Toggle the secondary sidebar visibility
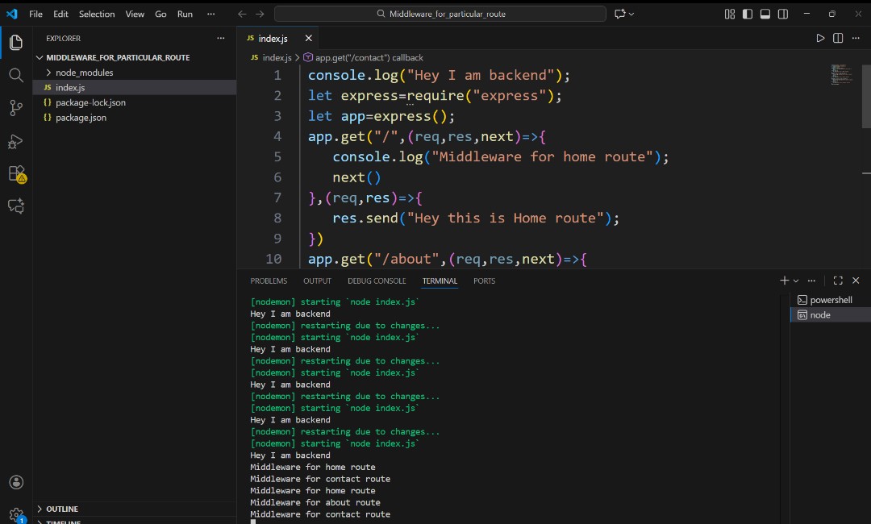This screenshot has width=871, height=524. point(782,14)
